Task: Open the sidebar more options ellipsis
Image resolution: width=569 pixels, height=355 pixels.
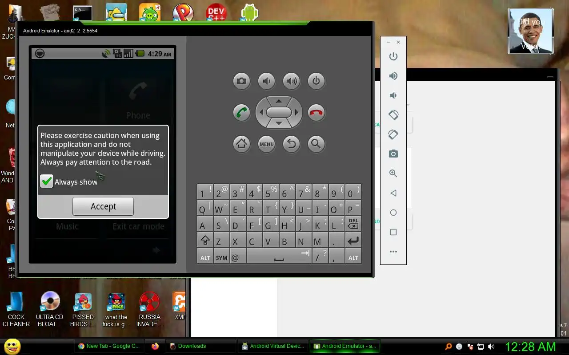Action: 393,252
